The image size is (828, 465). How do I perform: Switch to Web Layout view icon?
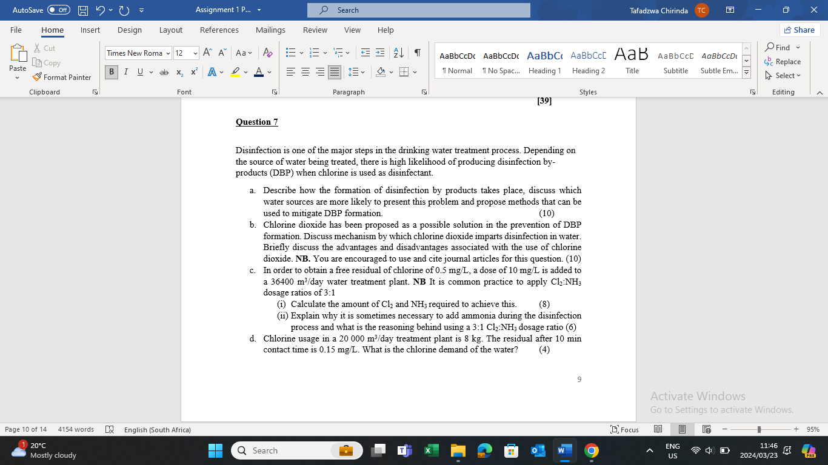(x=706, y=429)
